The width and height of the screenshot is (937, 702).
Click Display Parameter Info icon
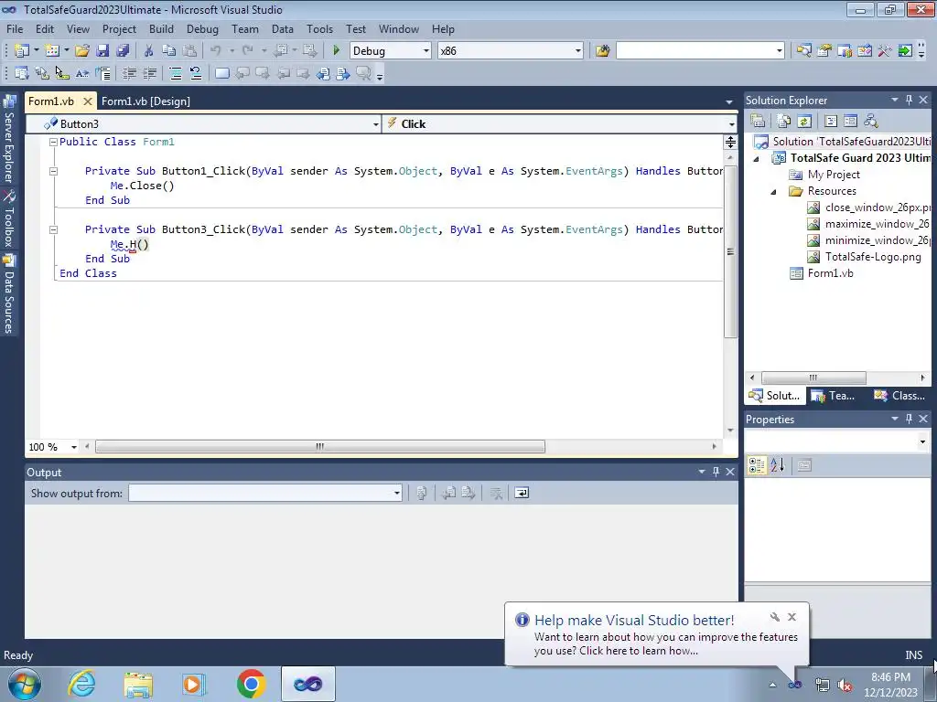coord(42,73)
